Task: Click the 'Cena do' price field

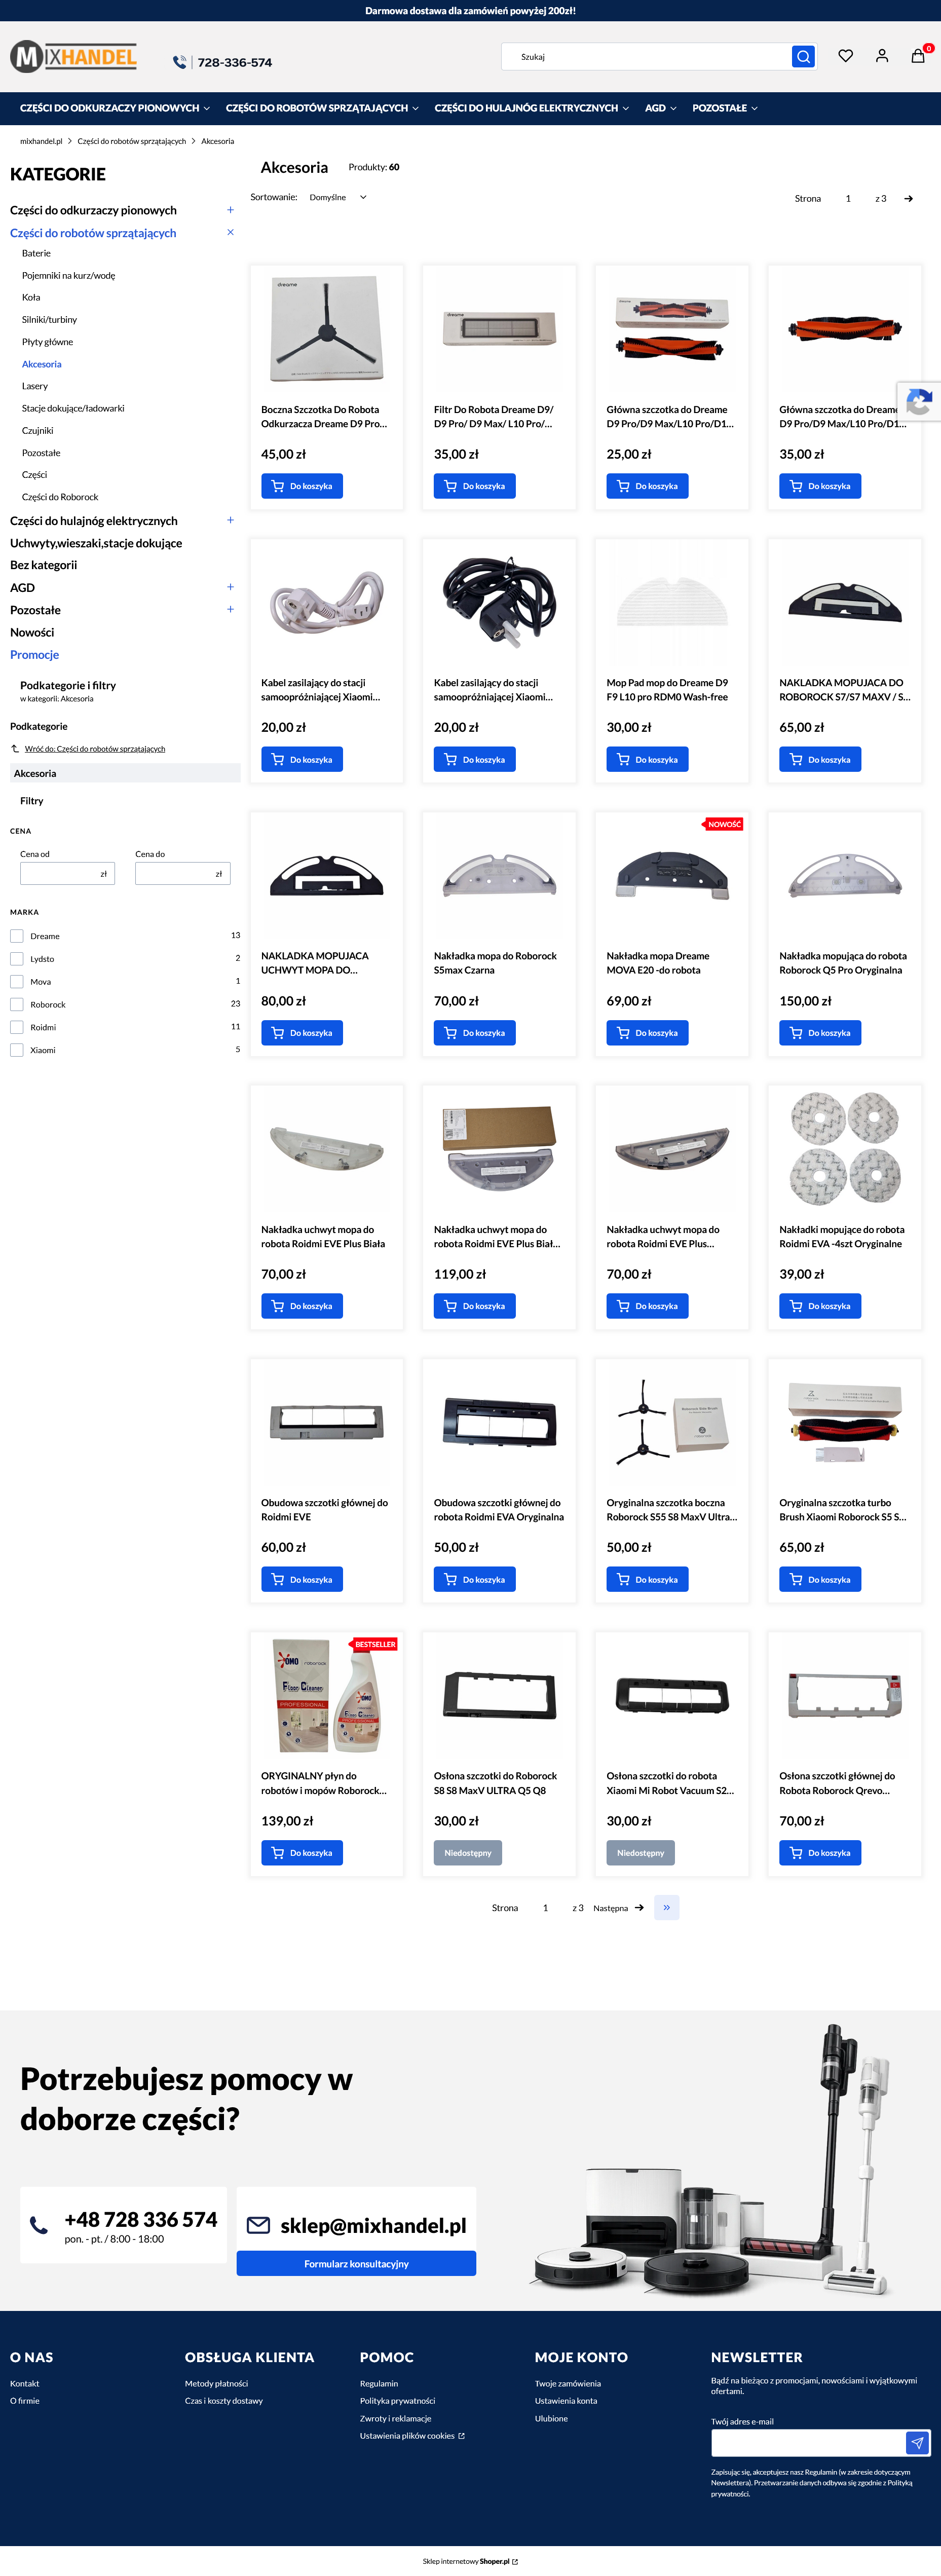Action: pyautogui.click(x=183, y=874)
